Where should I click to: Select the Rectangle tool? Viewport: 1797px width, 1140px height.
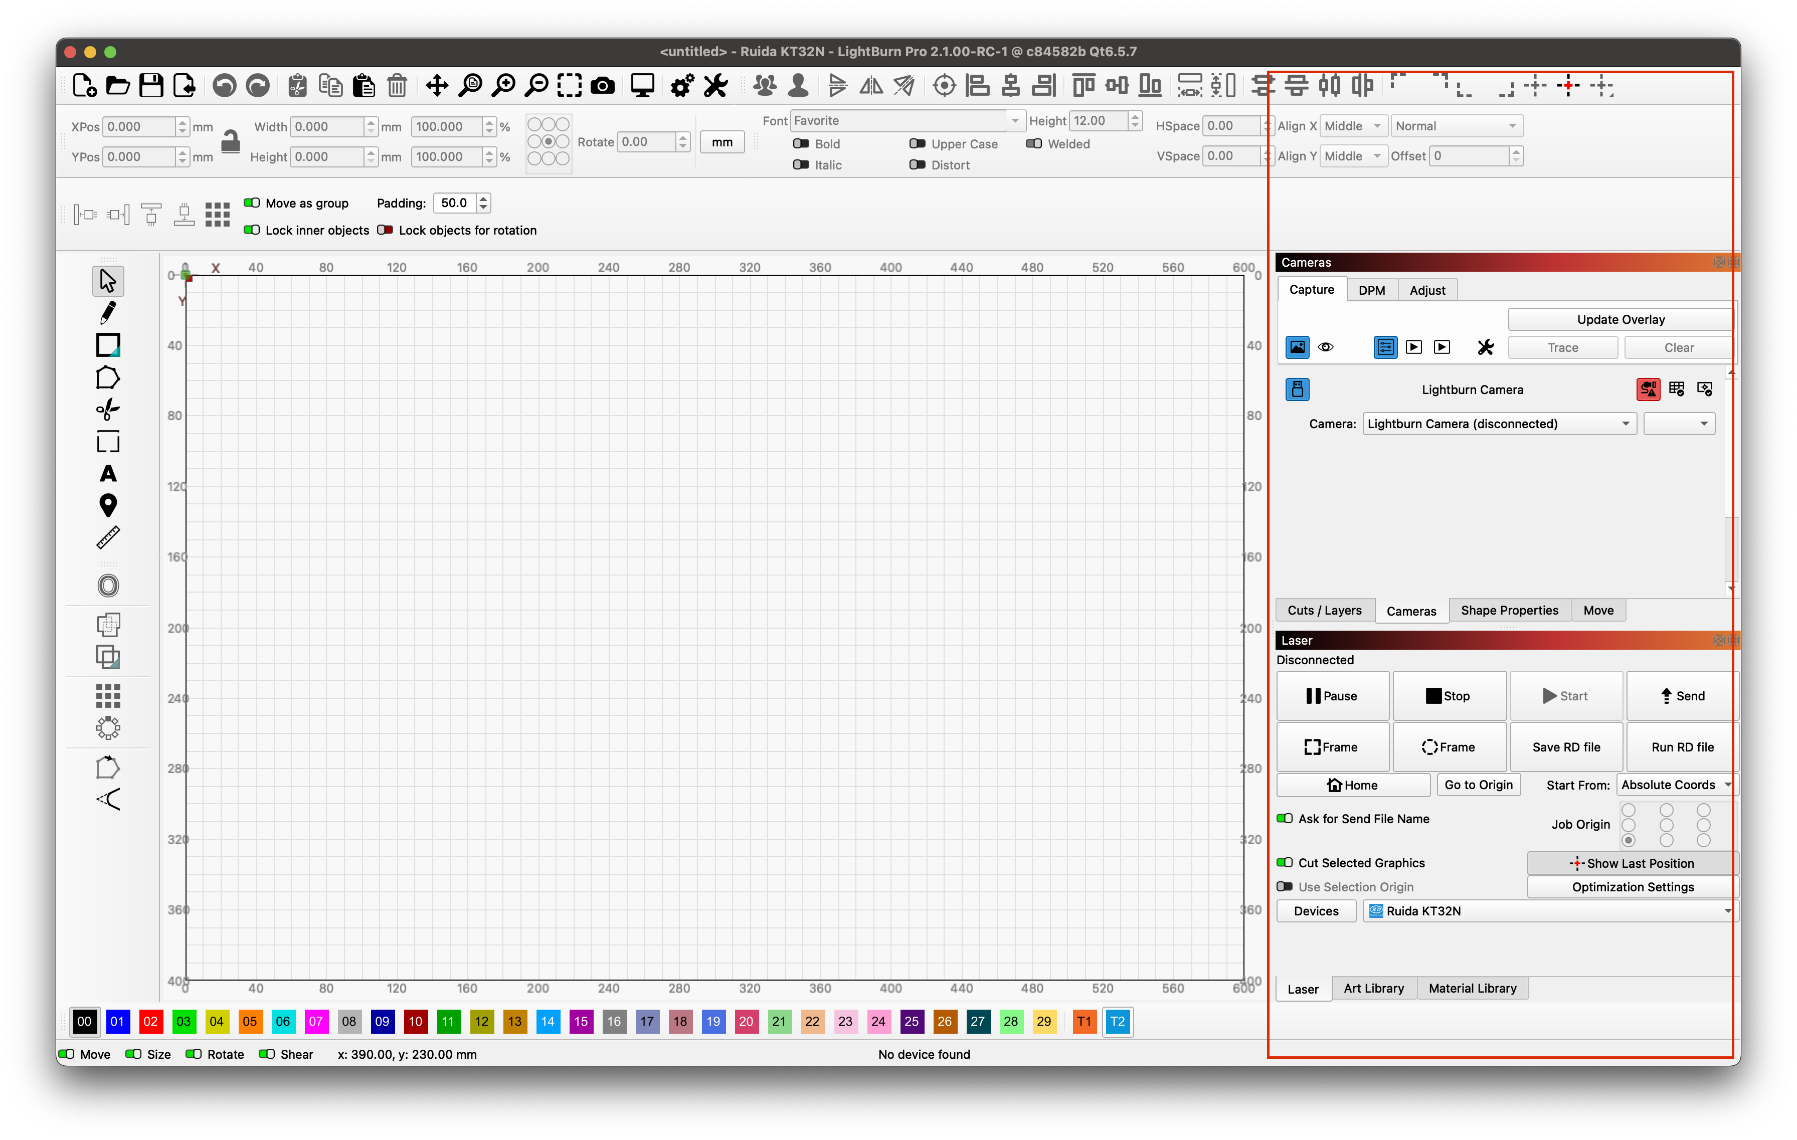tap(108, 345)
